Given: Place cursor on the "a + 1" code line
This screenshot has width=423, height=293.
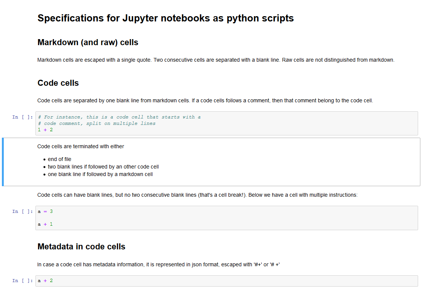Looking at the screenshot, I should (46, 224).
